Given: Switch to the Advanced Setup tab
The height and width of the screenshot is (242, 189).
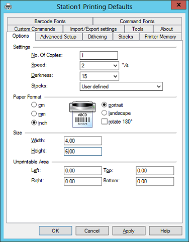Looking at the screenshot, I should pos(58,37).
